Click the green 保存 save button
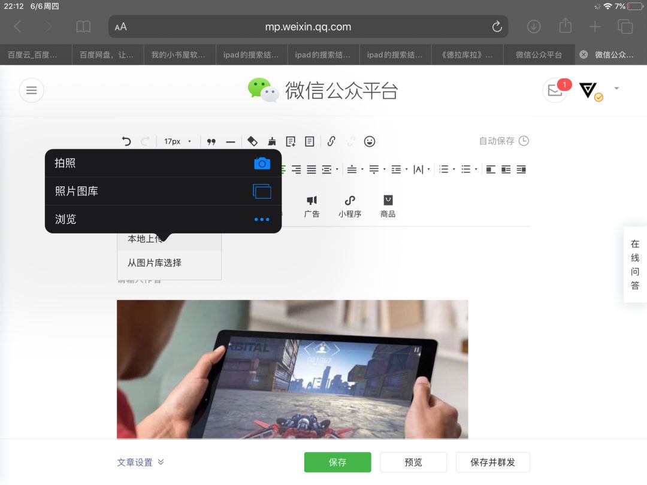647x485 pixels. 337,462
